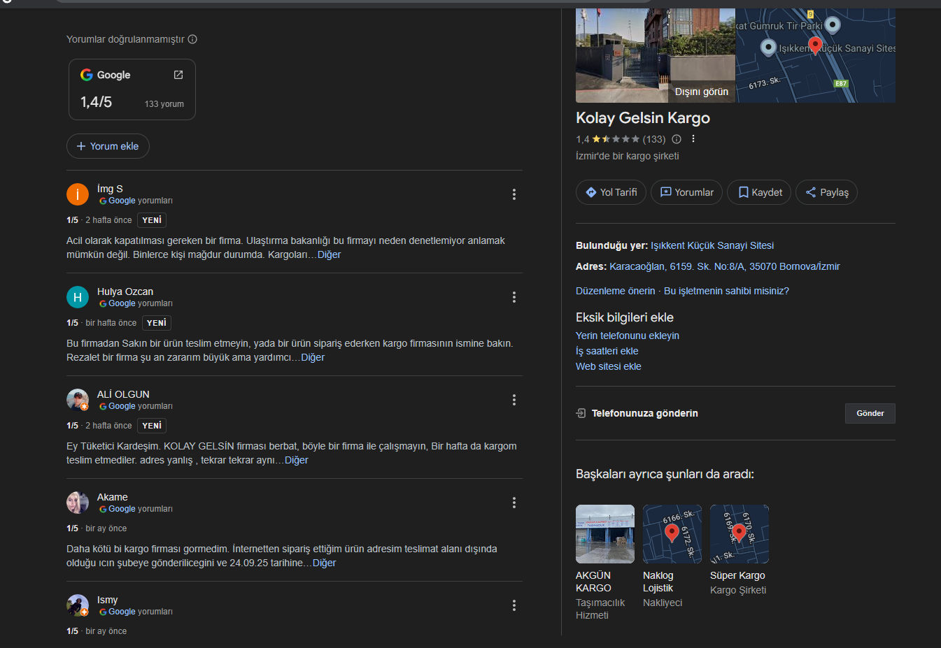Click 'Başkaları ayrıca şunları da aradı:' heading
The width and height of the screenshot is (941, 648).
[x=665, y=474]
